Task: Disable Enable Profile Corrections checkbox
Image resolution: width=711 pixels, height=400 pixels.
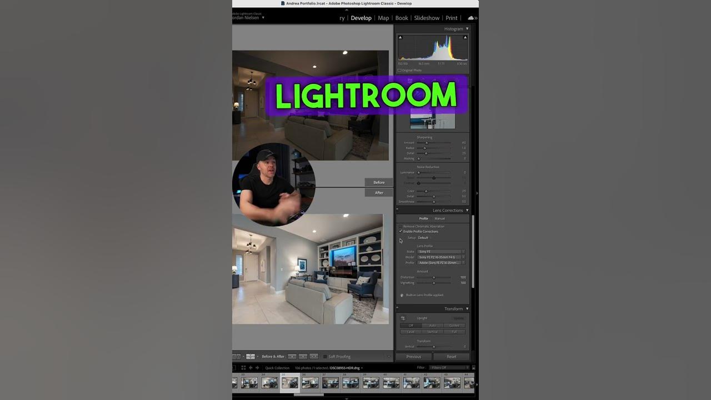Action: click(x=400, y=231)
